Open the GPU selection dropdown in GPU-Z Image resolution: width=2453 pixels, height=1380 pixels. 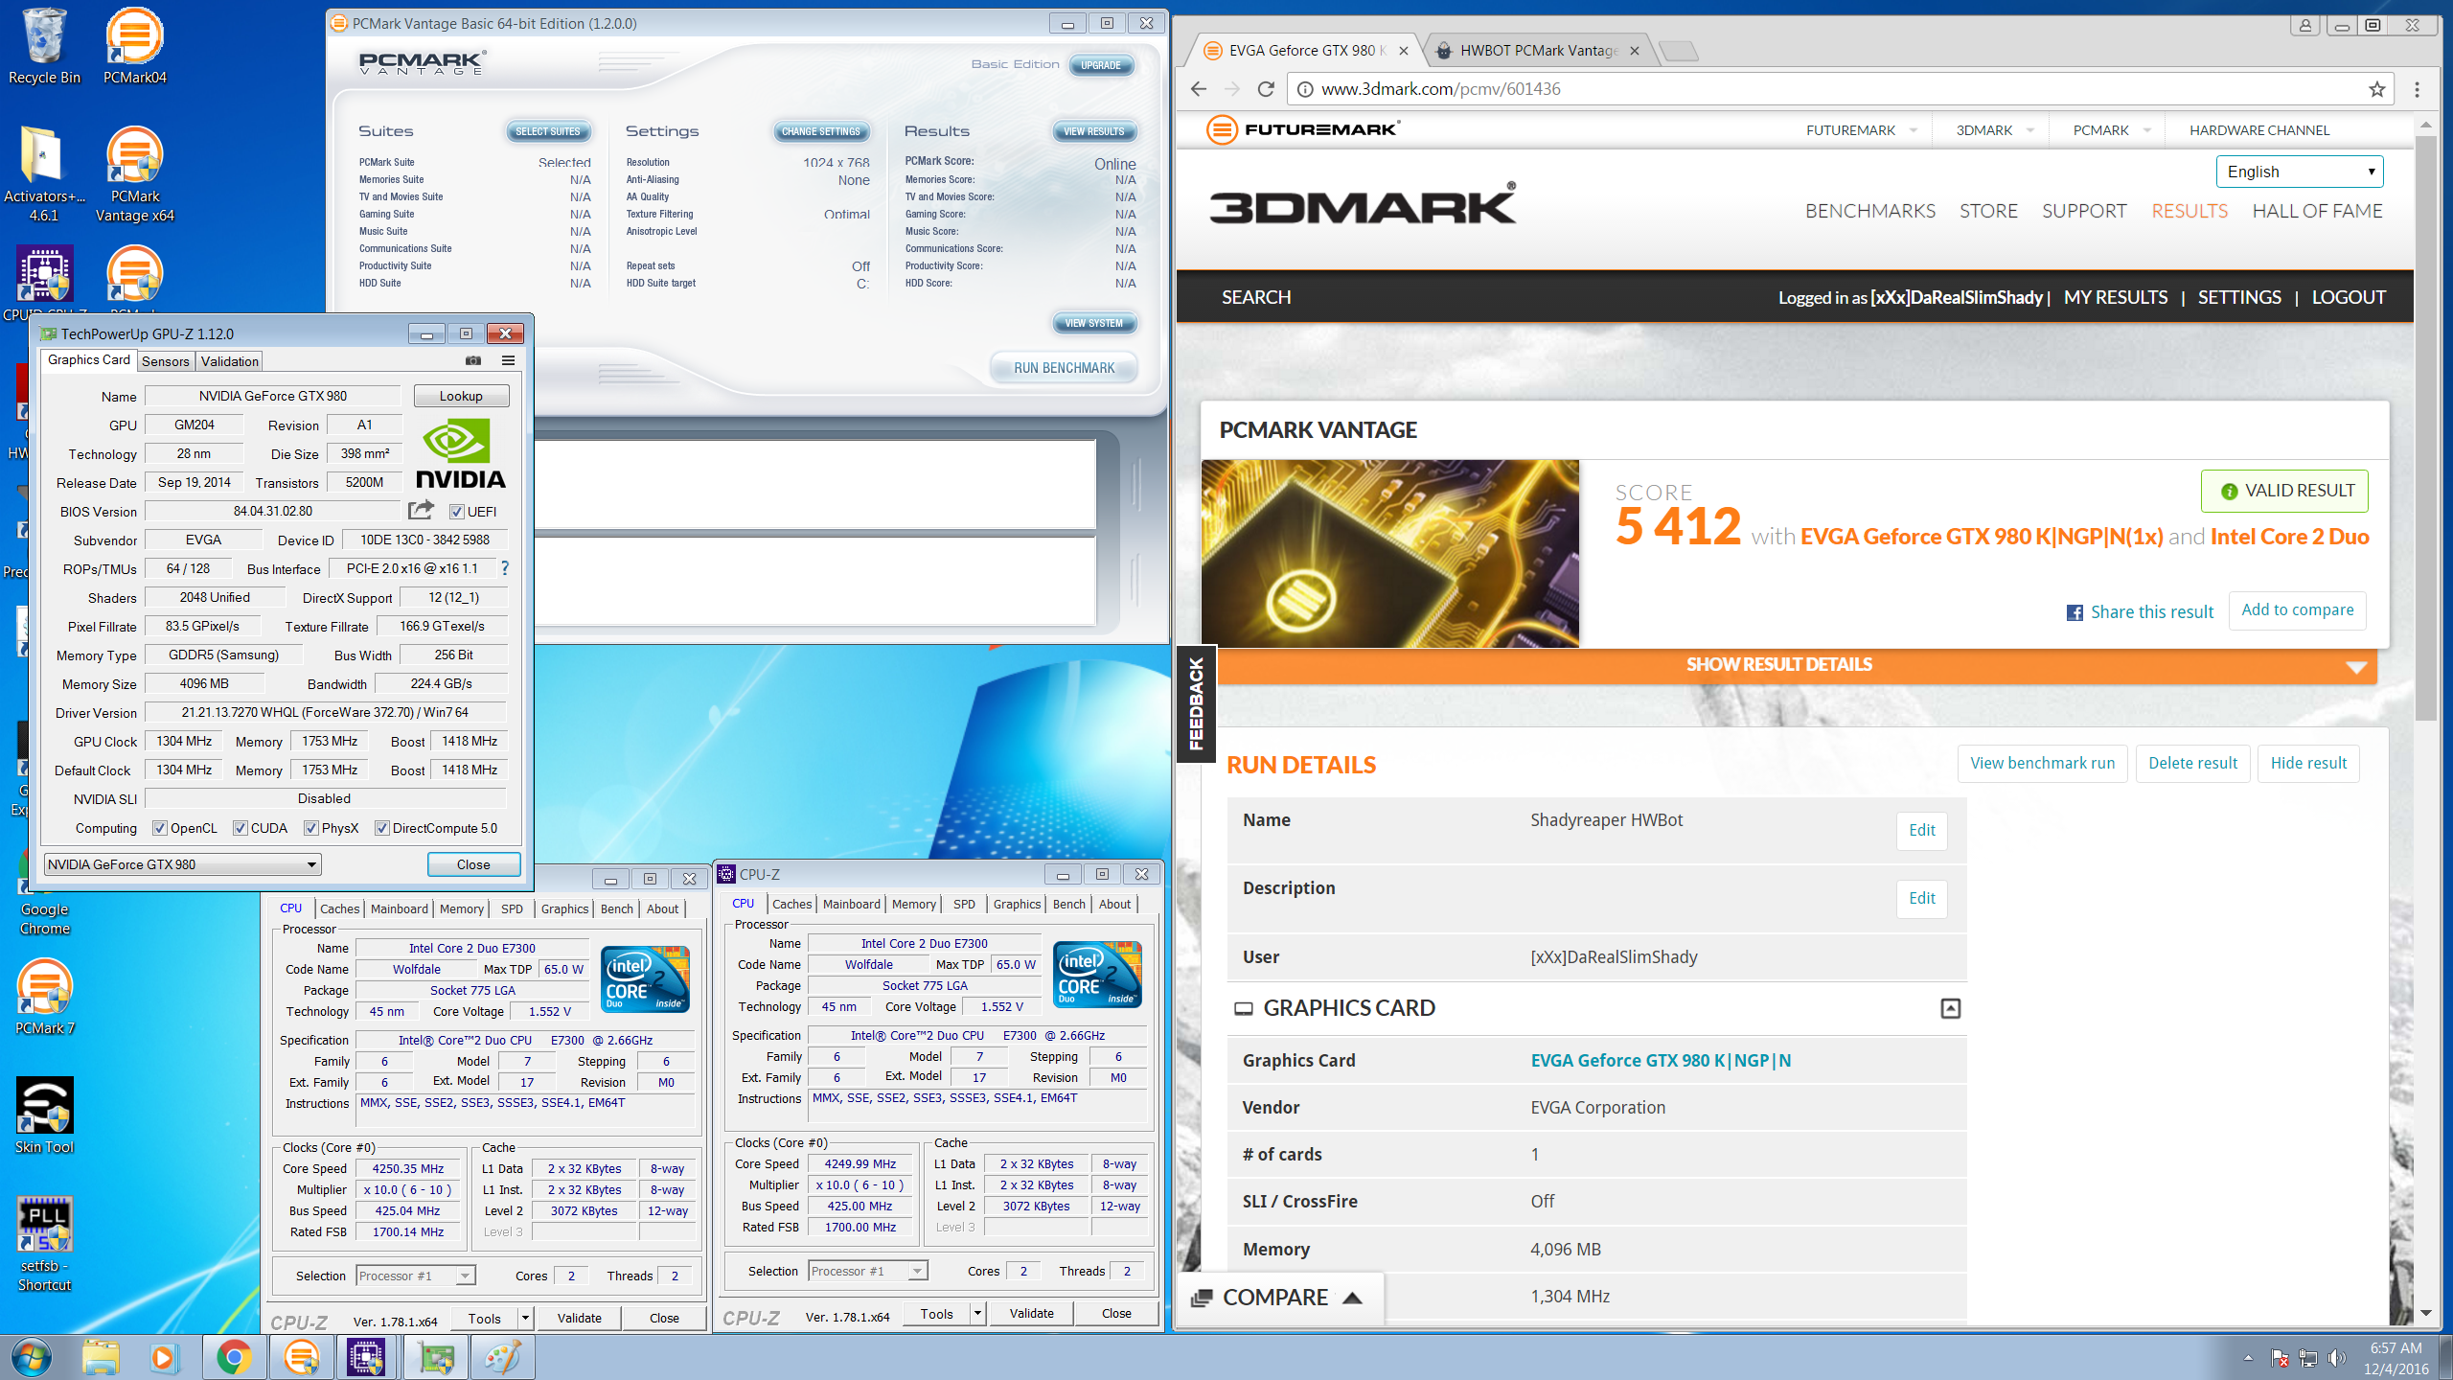(x=182, y=864)
